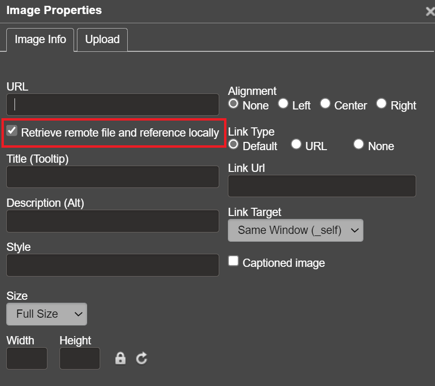Screen dimensions: 435x386
Task: Focus the URL input field
Action: coord(113,105)
